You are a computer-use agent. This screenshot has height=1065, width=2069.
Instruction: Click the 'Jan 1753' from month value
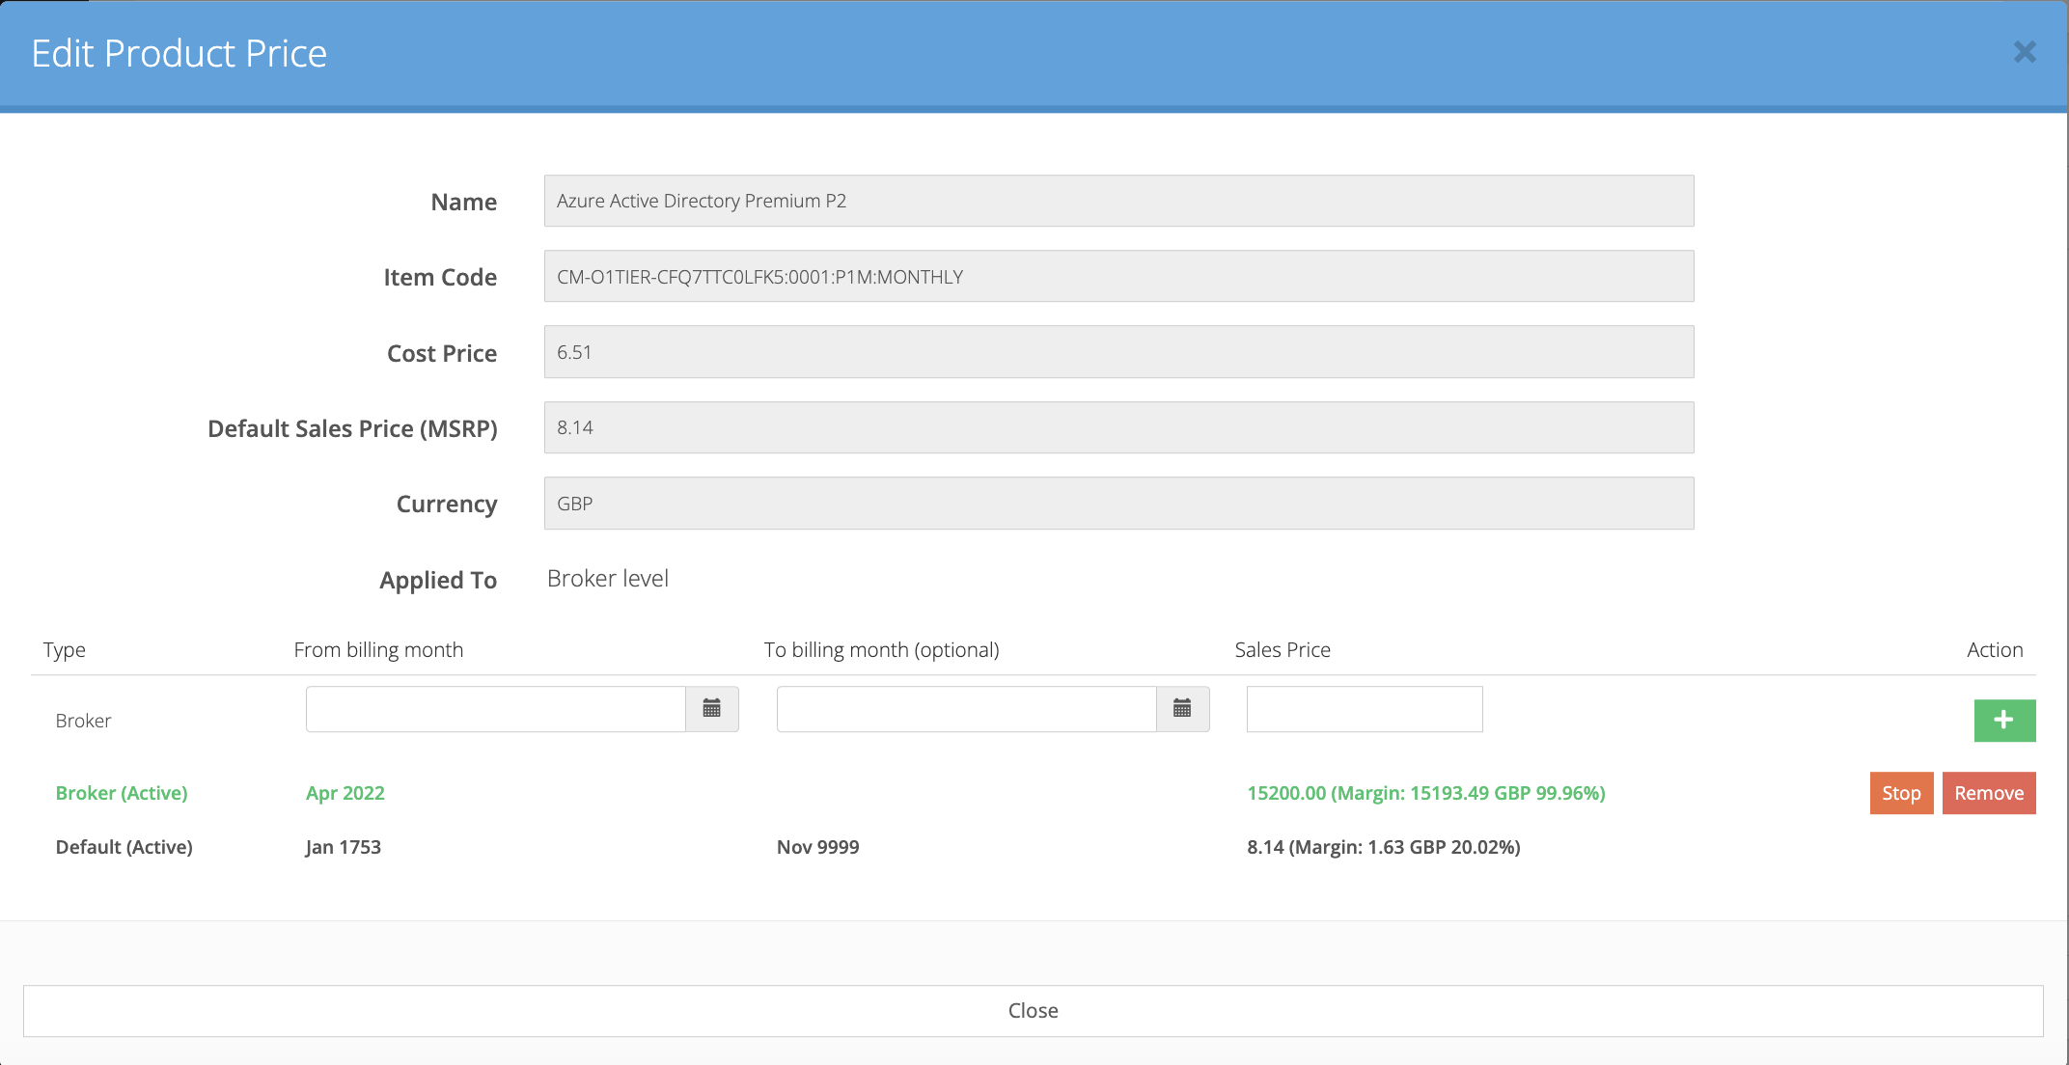pyautogui.click(x=343, y=847)
